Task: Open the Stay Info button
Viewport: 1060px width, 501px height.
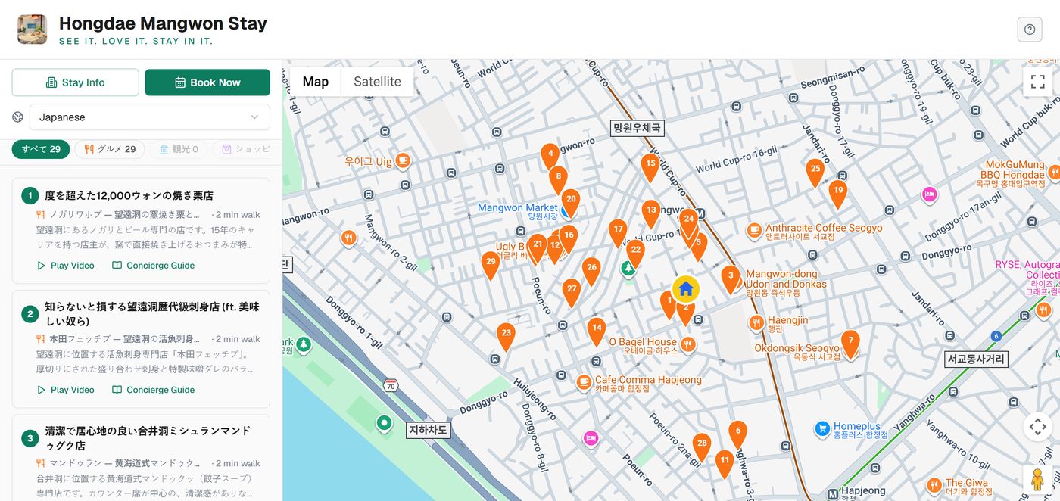Action: point(76,82)
